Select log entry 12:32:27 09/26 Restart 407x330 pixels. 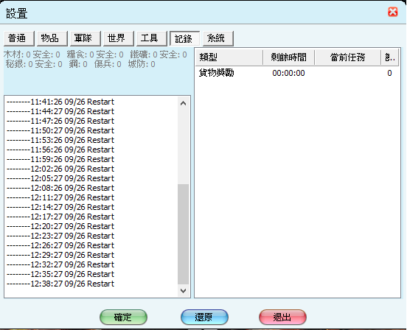60,264
